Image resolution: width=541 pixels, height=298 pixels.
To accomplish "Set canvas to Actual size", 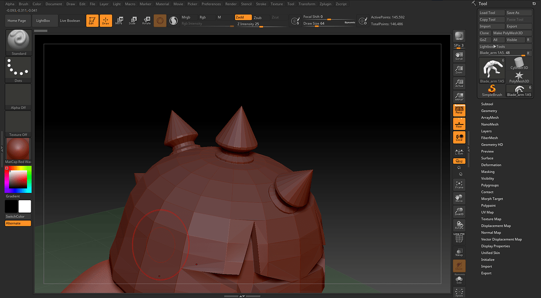I will tap(459, 83).
